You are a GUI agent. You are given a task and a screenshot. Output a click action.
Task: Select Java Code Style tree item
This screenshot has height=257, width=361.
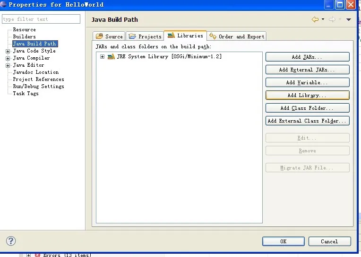(x=34, y=51)
